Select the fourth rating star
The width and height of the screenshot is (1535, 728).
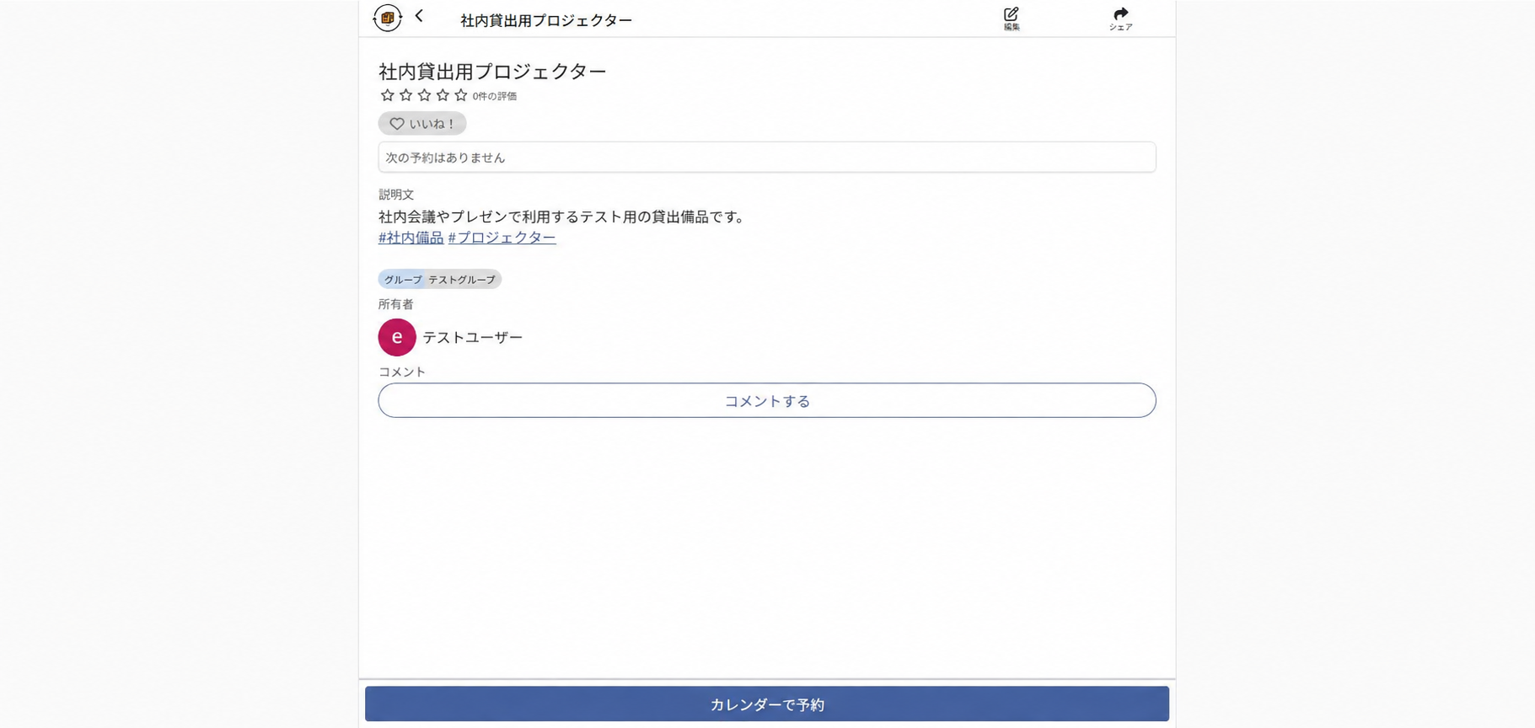[443, 95]
